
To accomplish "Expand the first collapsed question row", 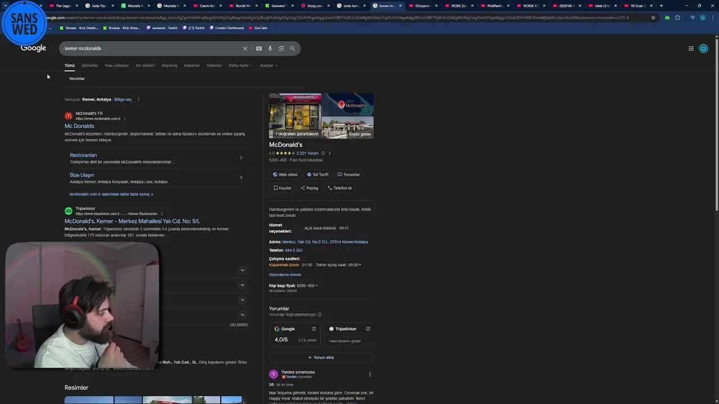I will [x=243, y=270].
